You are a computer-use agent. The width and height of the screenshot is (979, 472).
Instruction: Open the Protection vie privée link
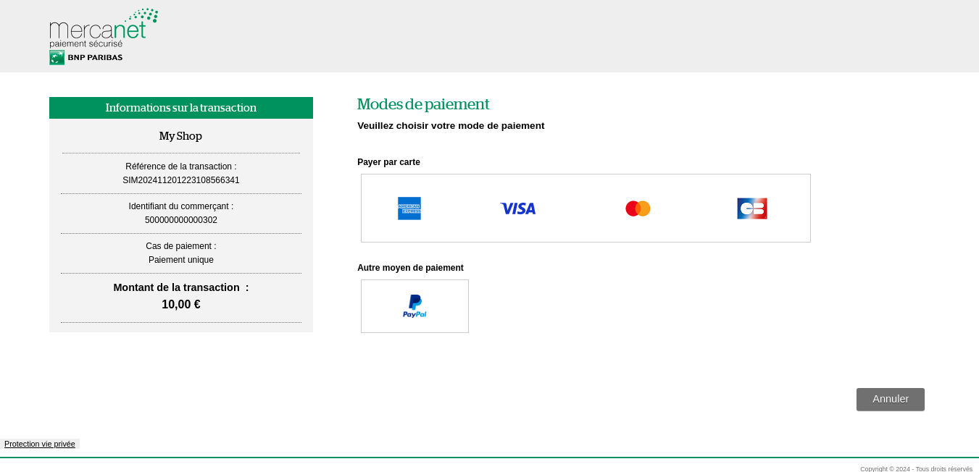pos(40,444)
